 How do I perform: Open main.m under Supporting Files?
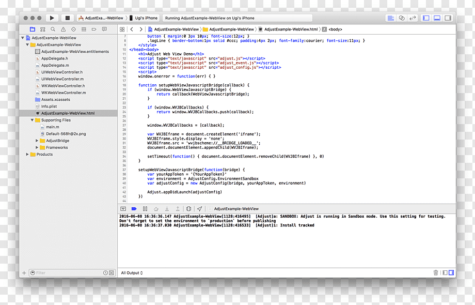click(x=53, y=127)
